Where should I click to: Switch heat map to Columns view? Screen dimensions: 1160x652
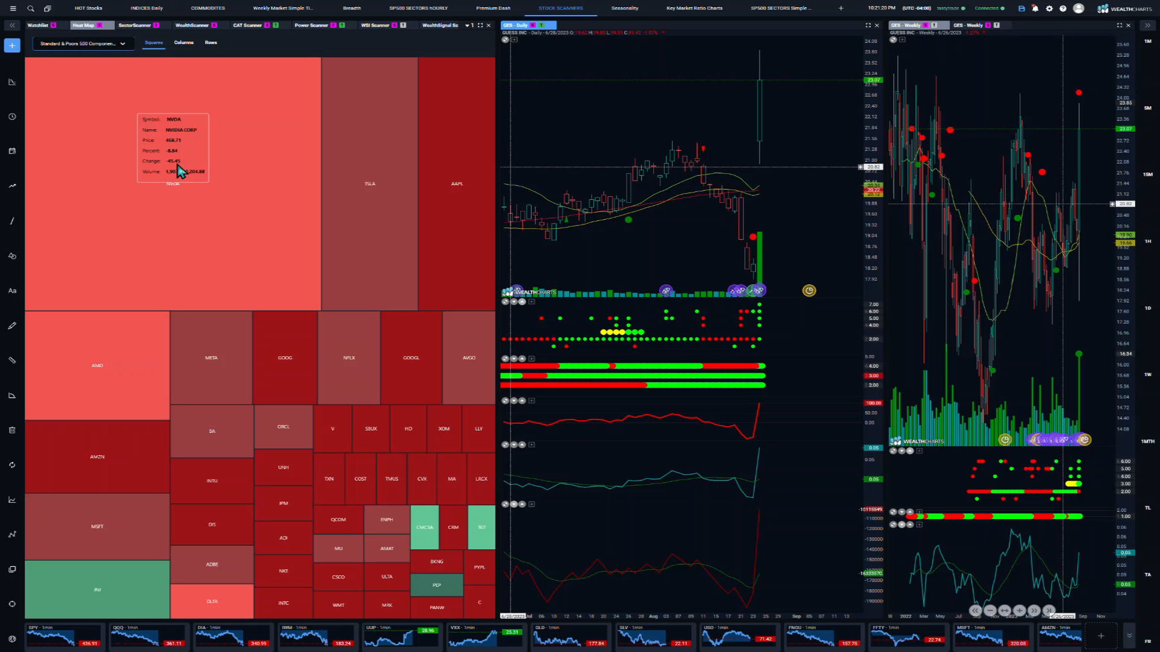184,43
